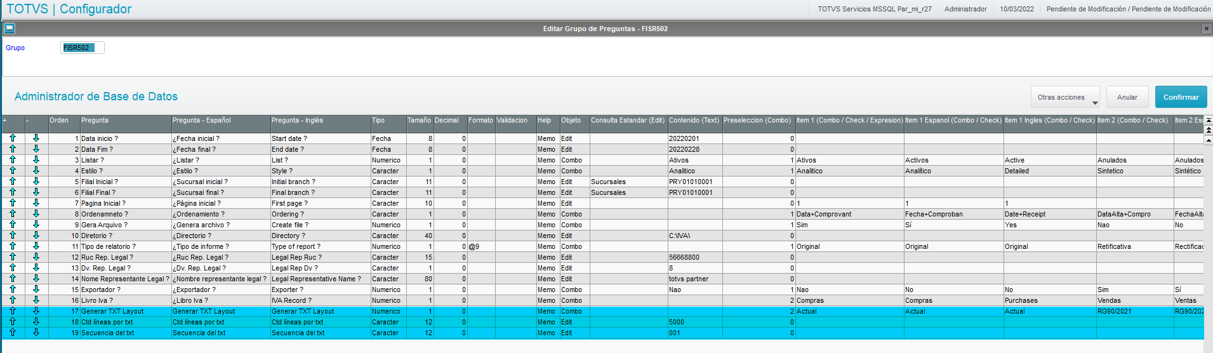Click the Administrador user label in header
The width and height of the screenshot is (1213, 353).
(965, 9)
